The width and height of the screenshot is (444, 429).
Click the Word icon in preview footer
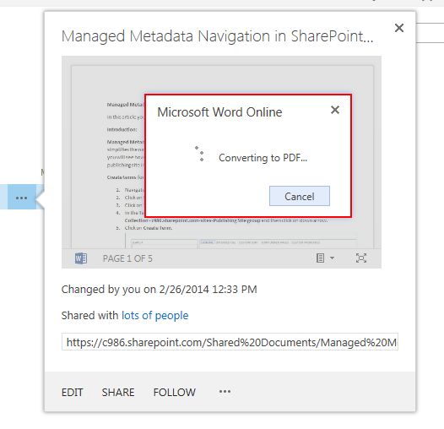(x=81, y=258)
